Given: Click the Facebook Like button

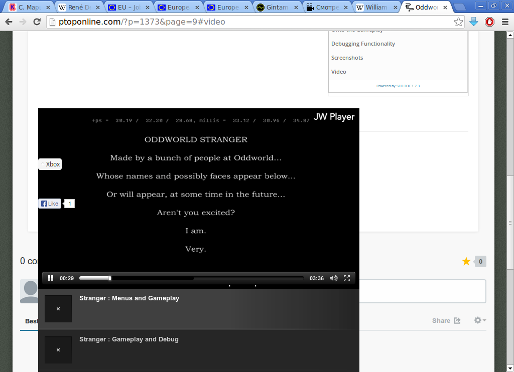Looking at the screenshot, I should pos(50,204).
